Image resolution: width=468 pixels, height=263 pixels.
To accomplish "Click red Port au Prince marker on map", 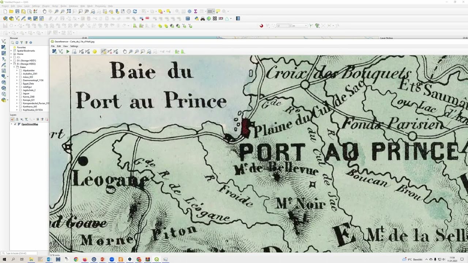I will (x=245, y=128).
